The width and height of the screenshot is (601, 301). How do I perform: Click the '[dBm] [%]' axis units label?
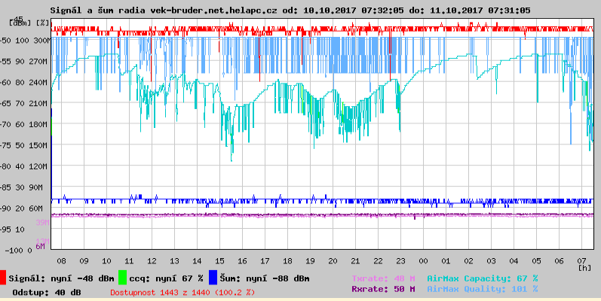pos(29,23)
